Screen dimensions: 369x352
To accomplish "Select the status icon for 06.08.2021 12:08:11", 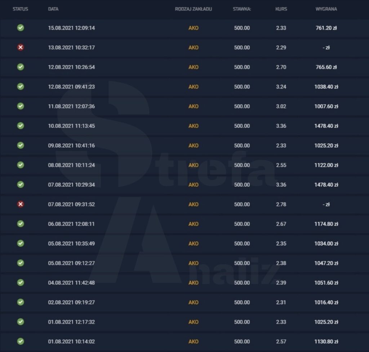I will point(21,224).
